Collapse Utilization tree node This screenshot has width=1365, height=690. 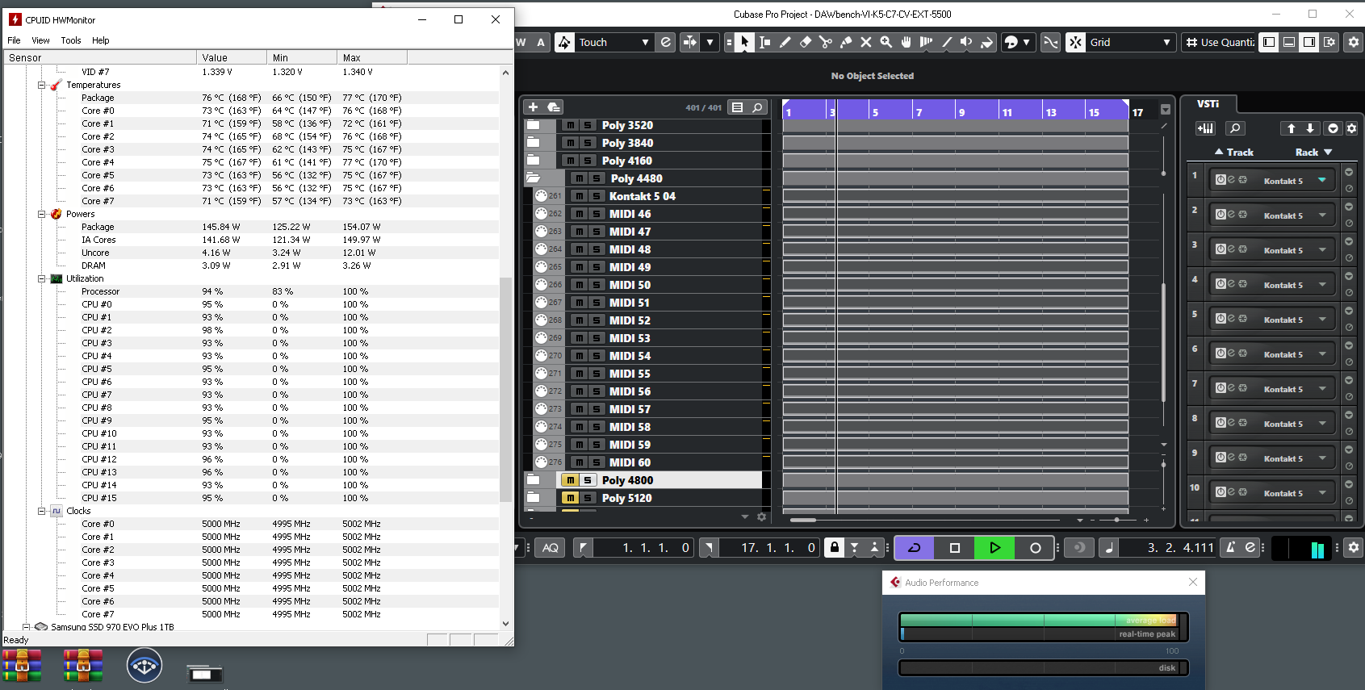coord(41,278)
